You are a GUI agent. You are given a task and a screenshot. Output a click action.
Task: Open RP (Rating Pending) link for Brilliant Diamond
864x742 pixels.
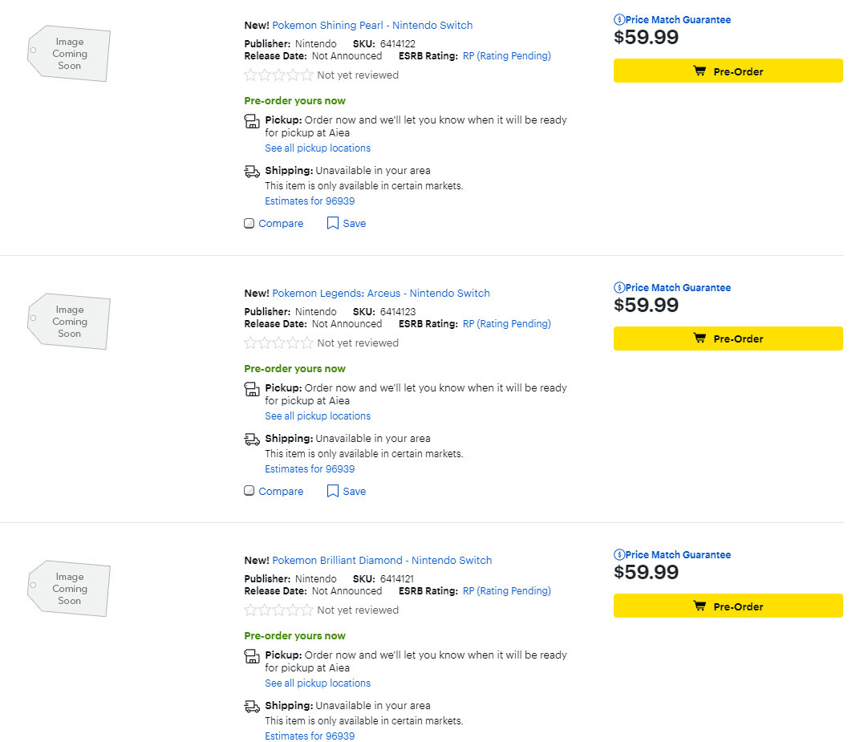click(x=506, y=591)
